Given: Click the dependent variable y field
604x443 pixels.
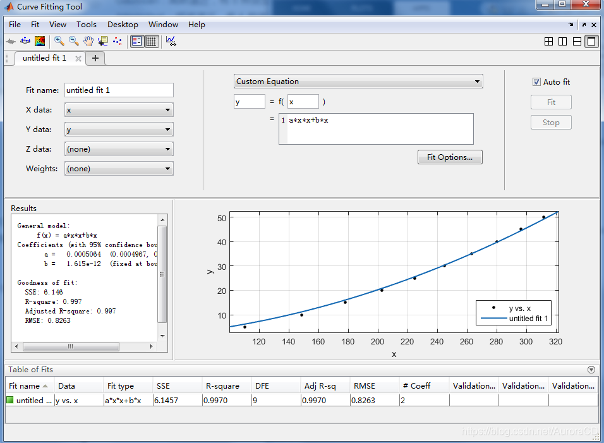Looking at the screenshot, I should click(x=249, y=102).
